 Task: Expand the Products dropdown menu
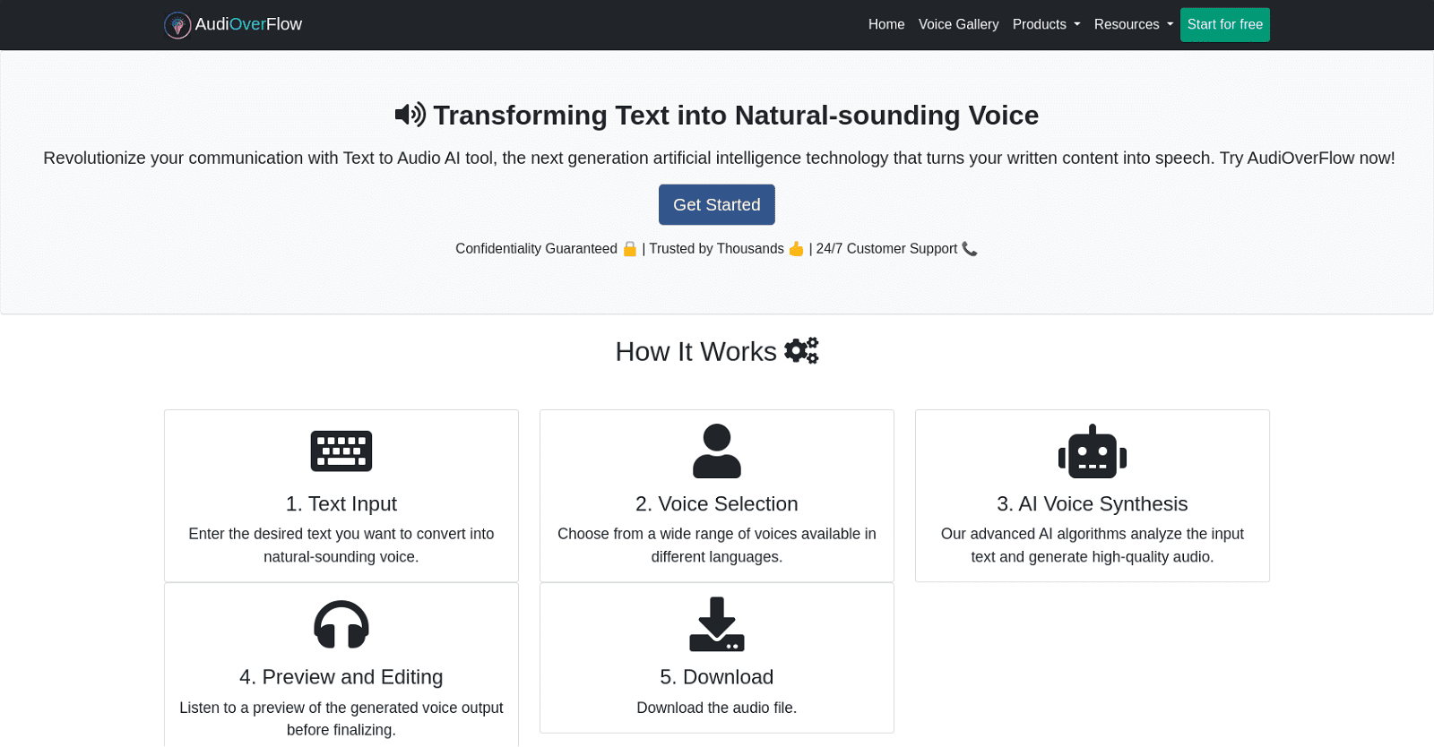(1046, 25)
